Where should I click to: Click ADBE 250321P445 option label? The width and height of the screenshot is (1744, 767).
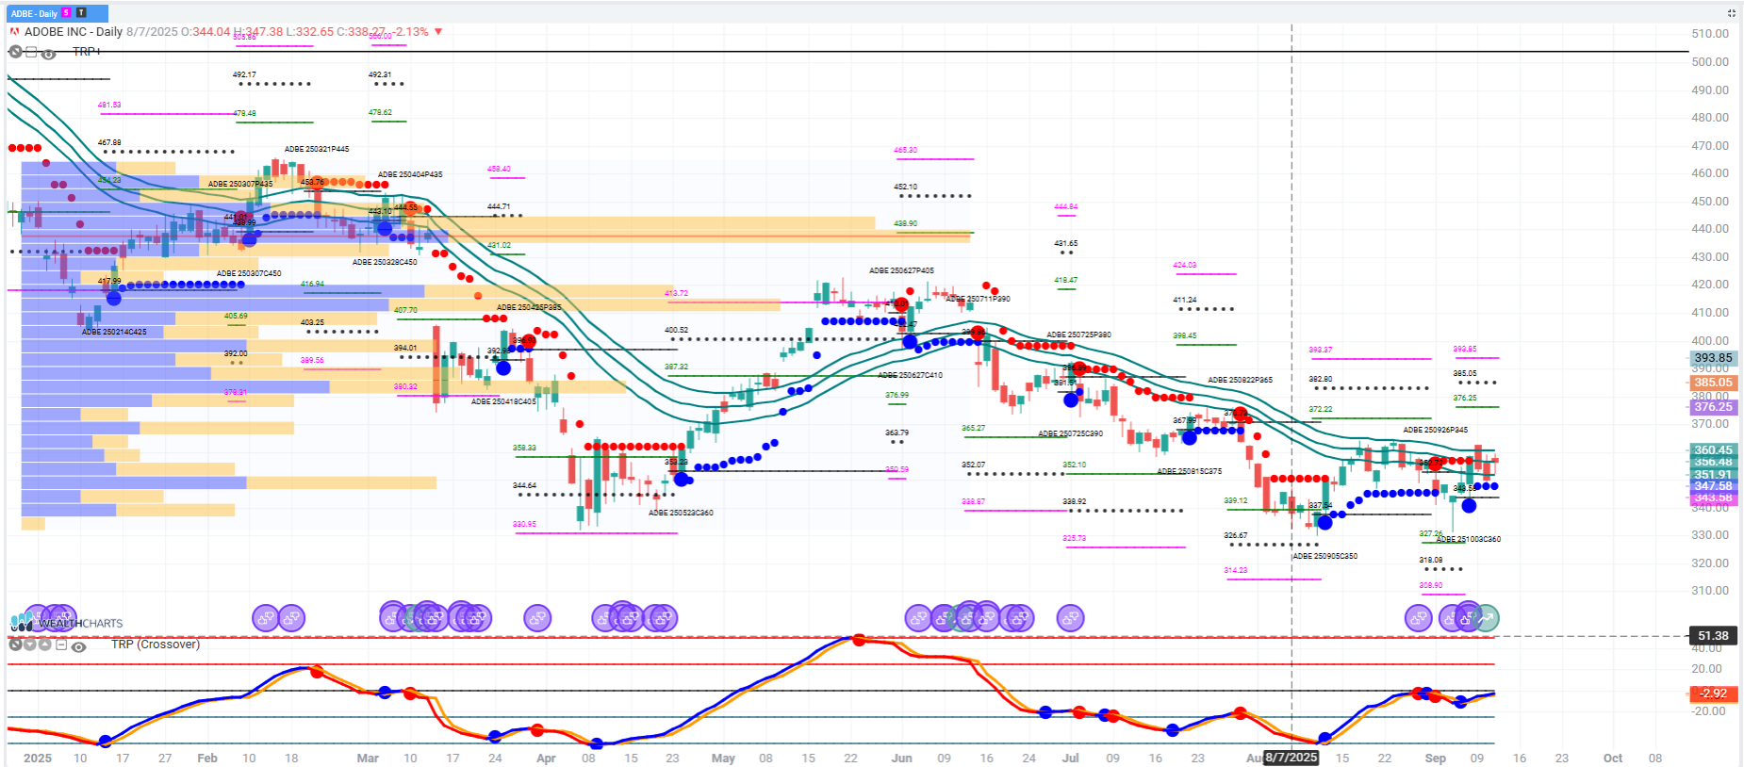click(x=317, y=149)
